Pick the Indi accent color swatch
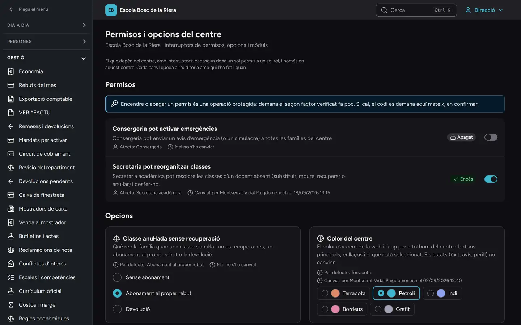 [442, 293]
